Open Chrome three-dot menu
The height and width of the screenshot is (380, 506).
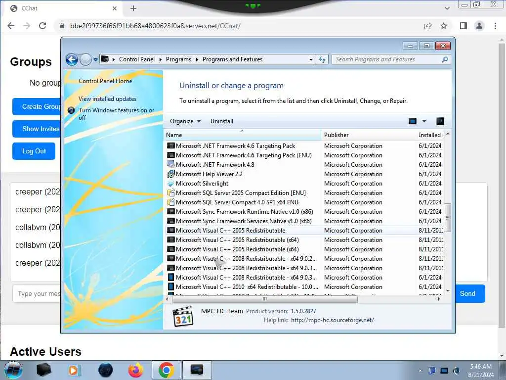point(495,26)
